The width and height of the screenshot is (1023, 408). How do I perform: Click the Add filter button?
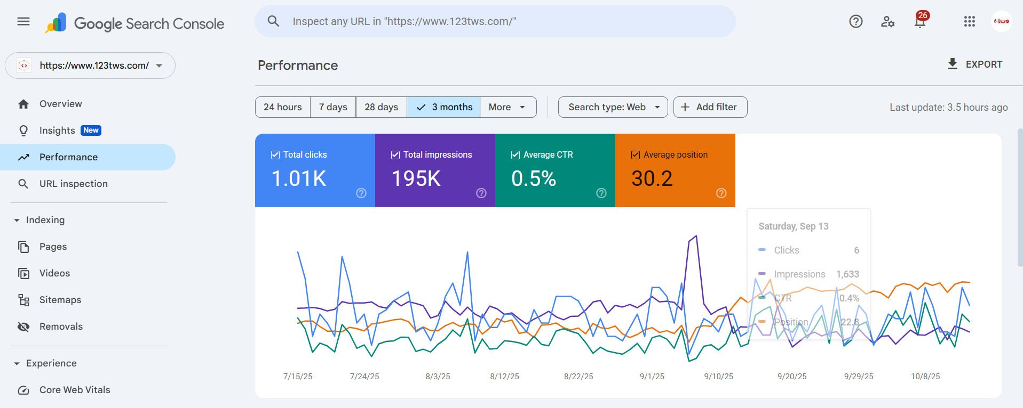710,107
